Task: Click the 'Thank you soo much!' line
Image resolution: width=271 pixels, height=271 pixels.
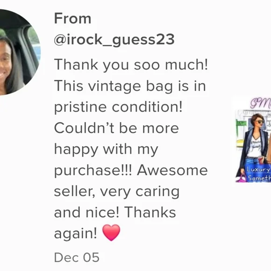Action: click(x=131, y=65)
